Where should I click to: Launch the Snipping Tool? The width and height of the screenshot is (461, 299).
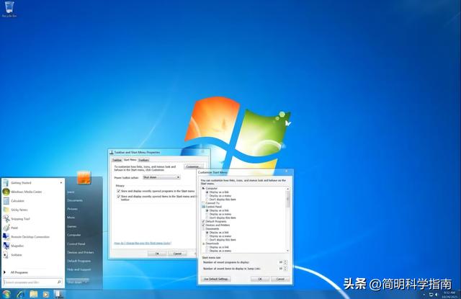(21, 218)
